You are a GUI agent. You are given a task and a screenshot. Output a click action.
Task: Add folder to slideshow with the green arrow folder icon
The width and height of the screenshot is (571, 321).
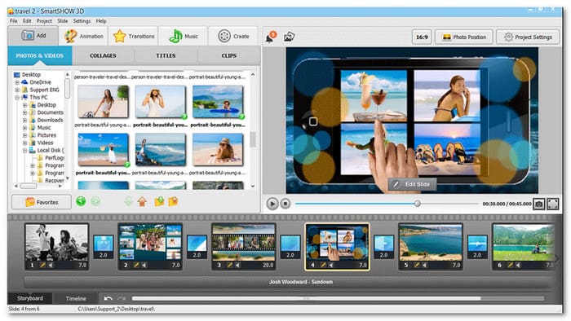pos(159,201)
